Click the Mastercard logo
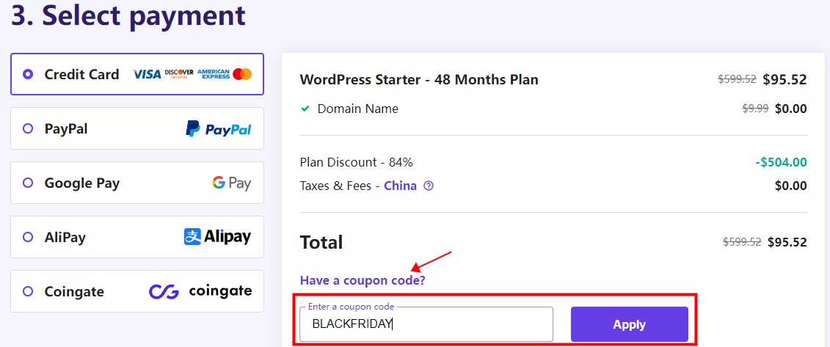The height and width of the screenshot is (347, 830). pos(242,74)
